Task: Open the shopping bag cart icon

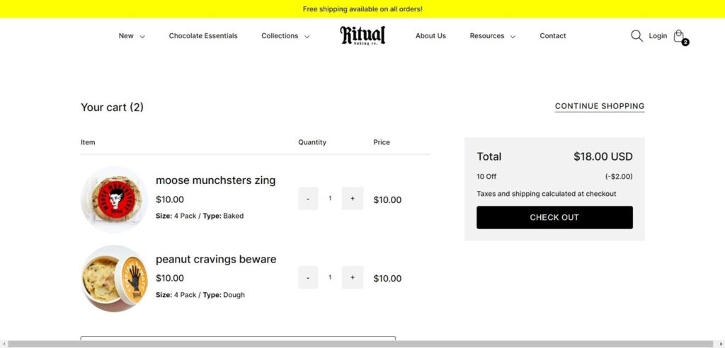Action: tap(679, 36)
